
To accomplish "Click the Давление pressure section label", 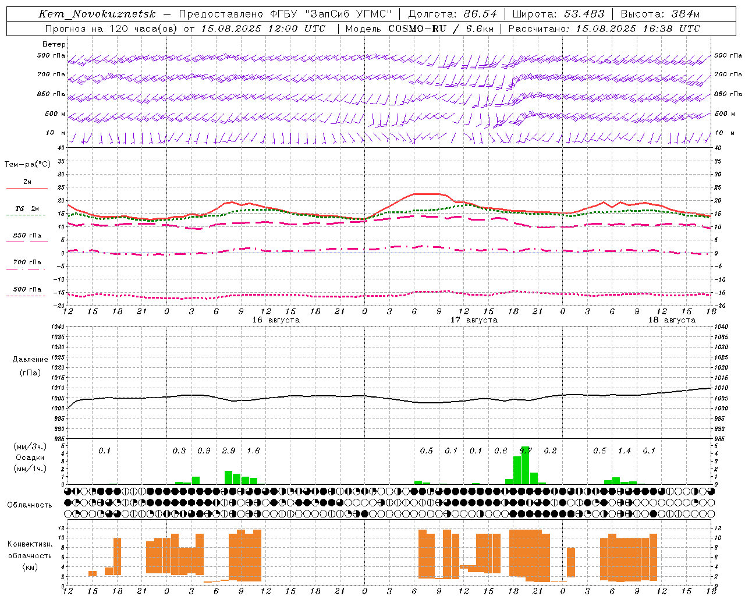I will tap(30, 360).
